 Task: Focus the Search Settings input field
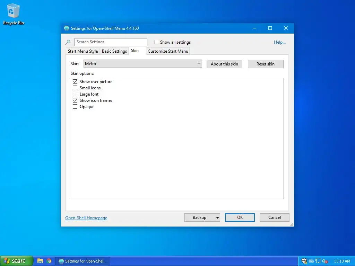(111, 42)
